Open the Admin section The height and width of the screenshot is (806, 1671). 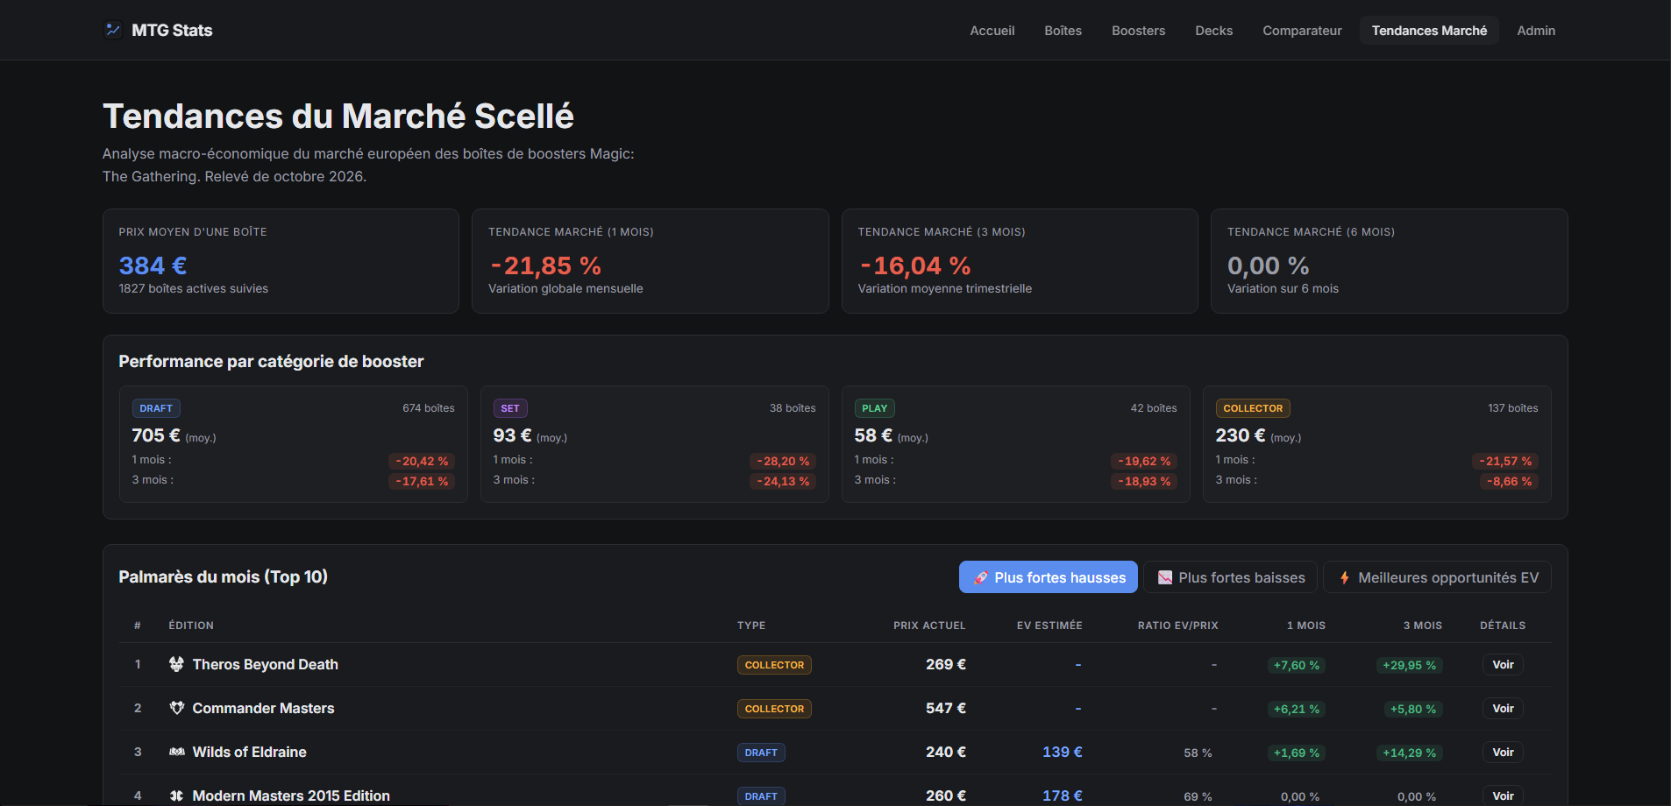pyautogui.click(x=1536, y=30)
